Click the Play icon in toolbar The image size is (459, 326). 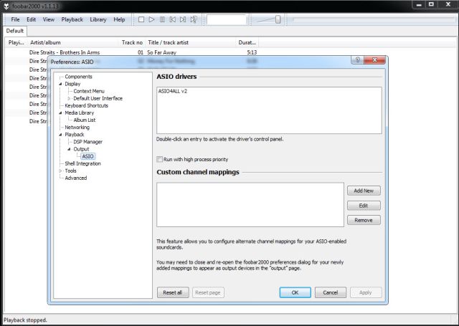tap(151, 19)
